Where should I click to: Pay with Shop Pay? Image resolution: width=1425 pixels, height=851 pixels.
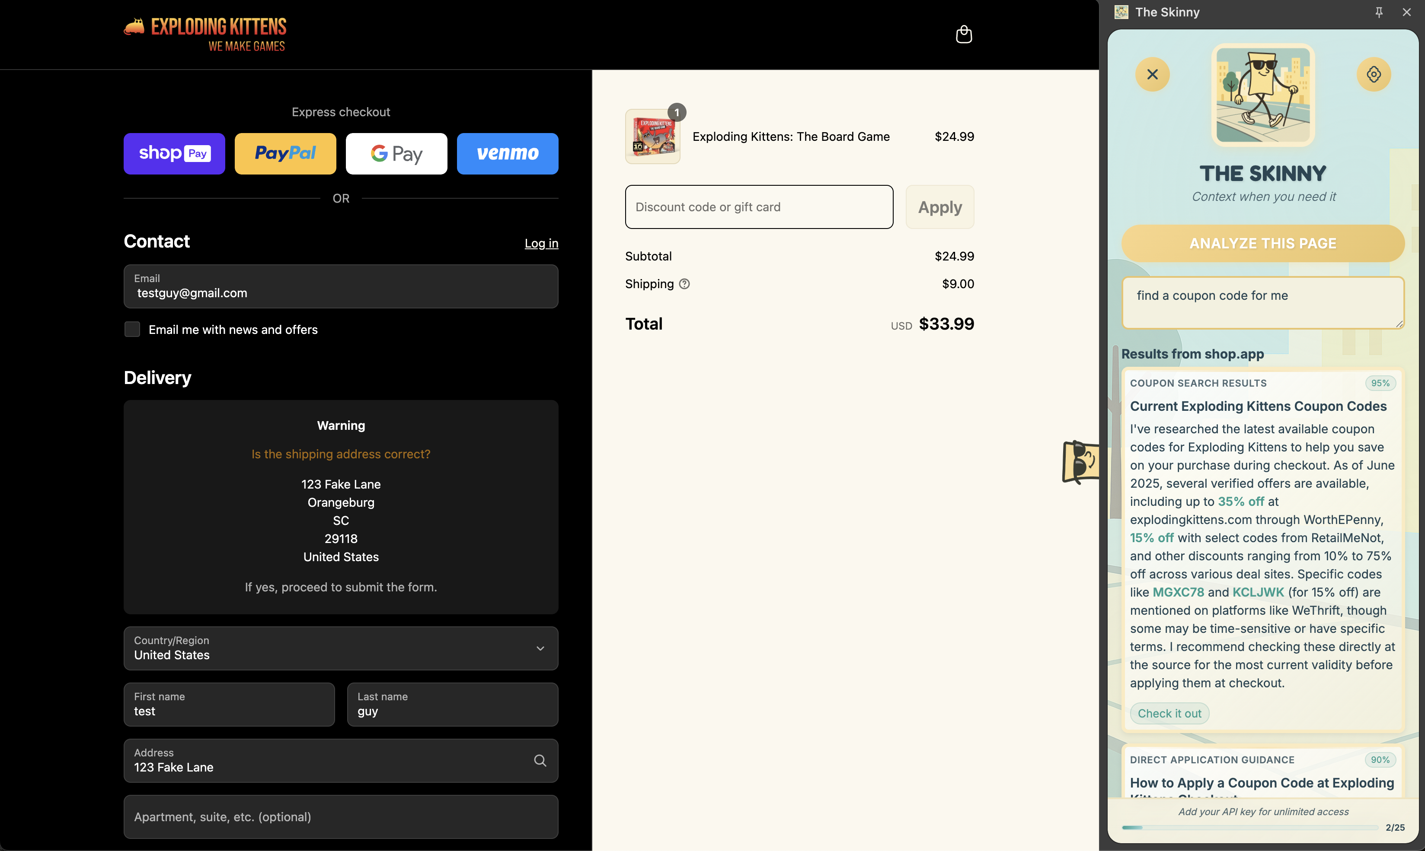175,154
